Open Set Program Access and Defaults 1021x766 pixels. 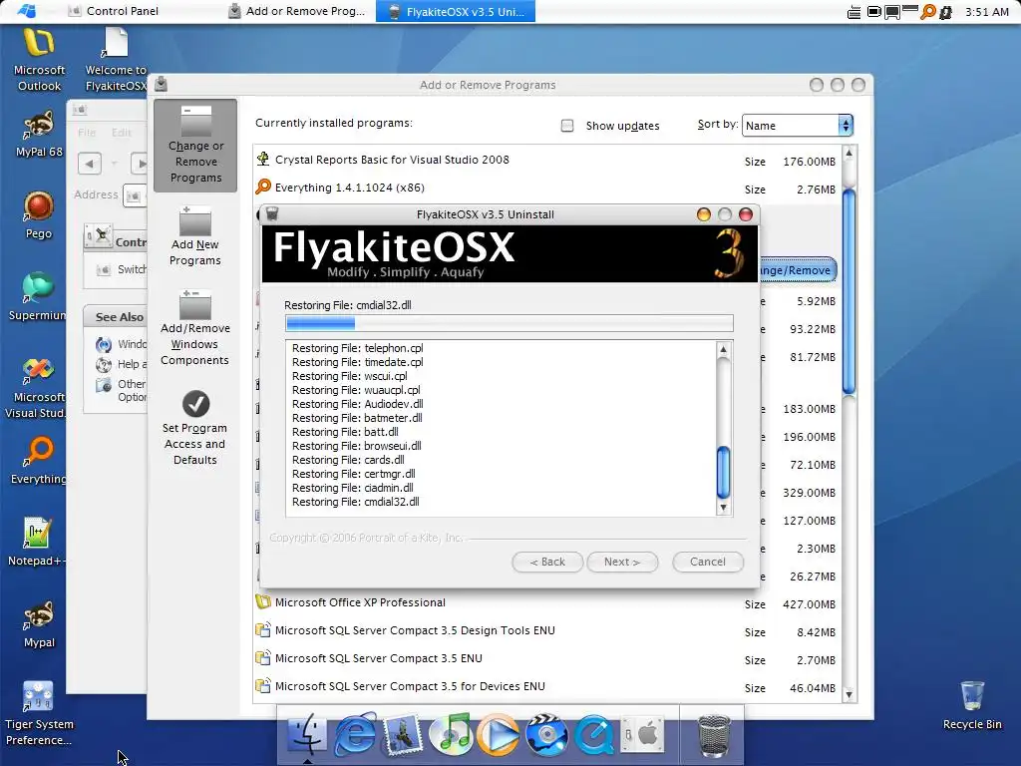pyautogui.click(x=194, y=428)
